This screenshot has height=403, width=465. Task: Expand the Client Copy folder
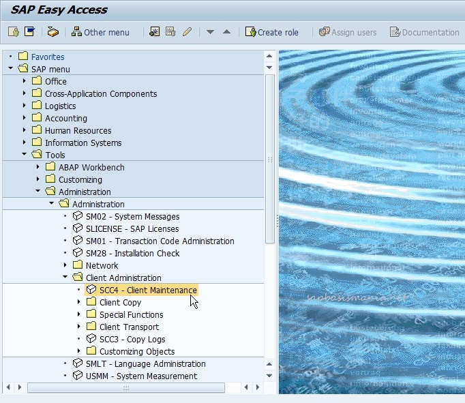click(x=79, y=302)
